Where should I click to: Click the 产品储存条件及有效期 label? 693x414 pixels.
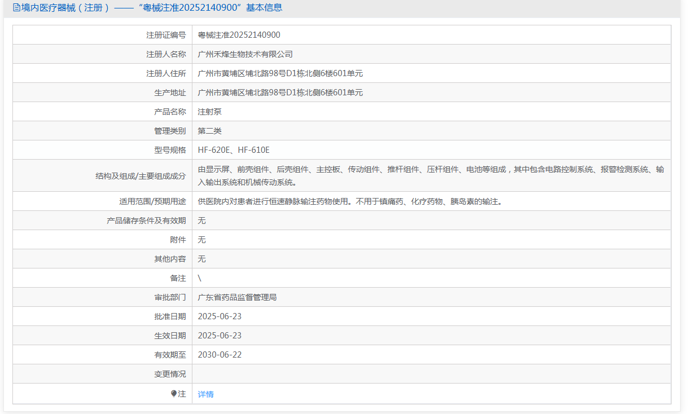tap(146, 221)
